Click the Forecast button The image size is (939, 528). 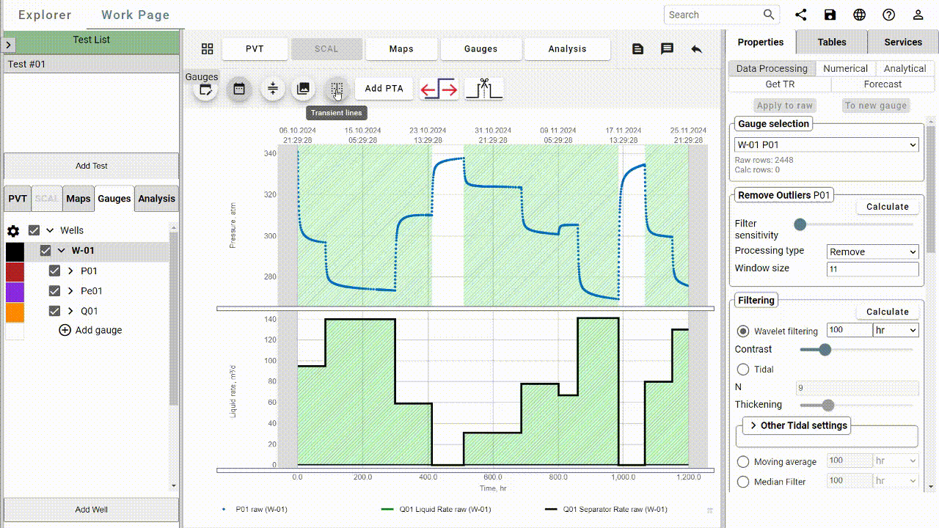(x=883, y=84)
